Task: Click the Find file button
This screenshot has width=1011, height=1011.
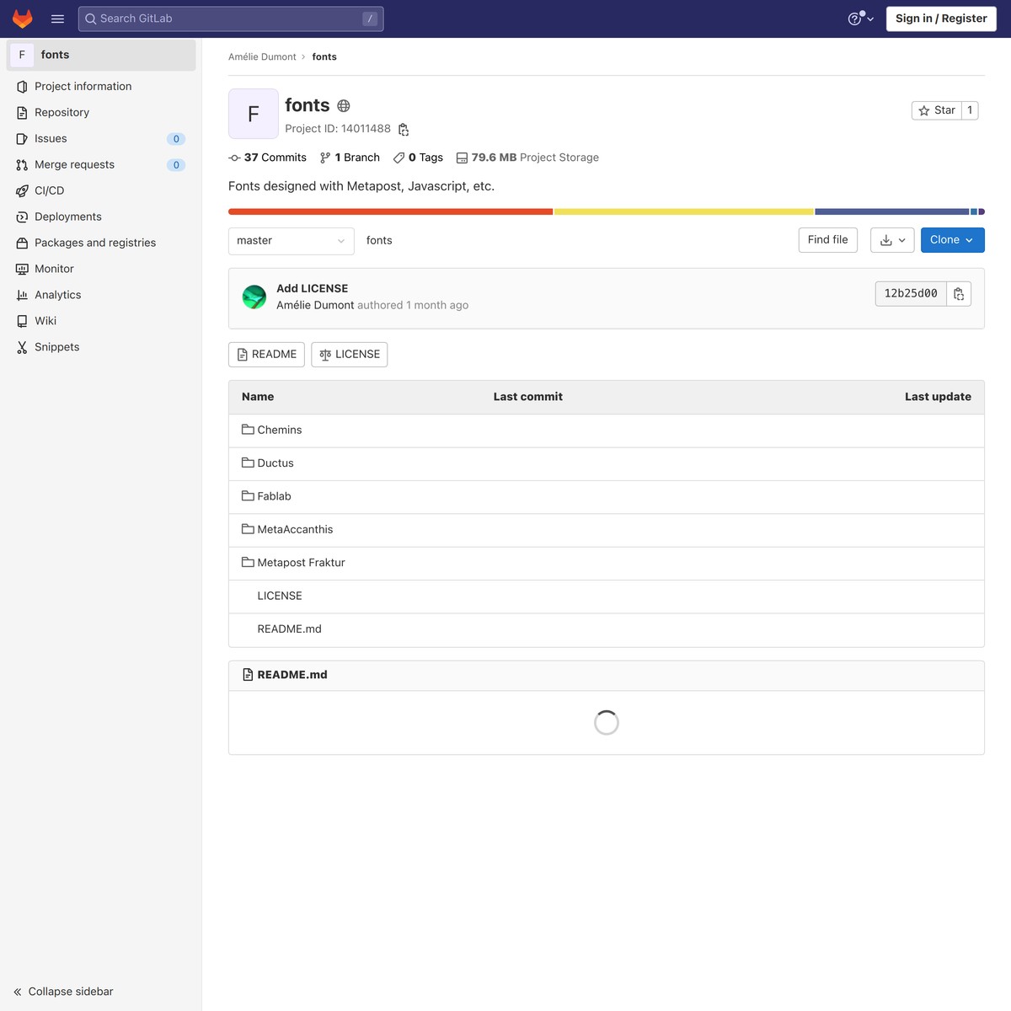Action: pos(827,240)
